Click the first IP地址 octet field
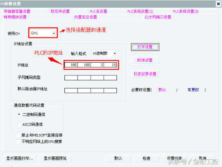The width and height of the screenshot is (222, 167). 71,65
